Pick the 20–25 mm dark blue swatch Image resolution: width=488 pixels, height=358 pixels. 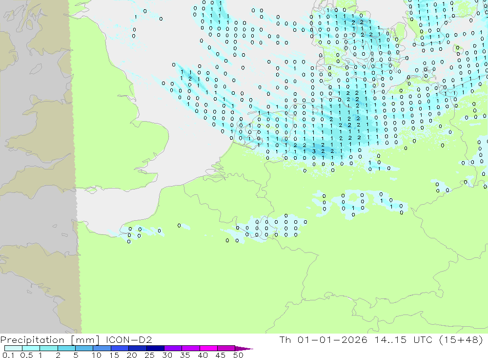coord(137,348)
